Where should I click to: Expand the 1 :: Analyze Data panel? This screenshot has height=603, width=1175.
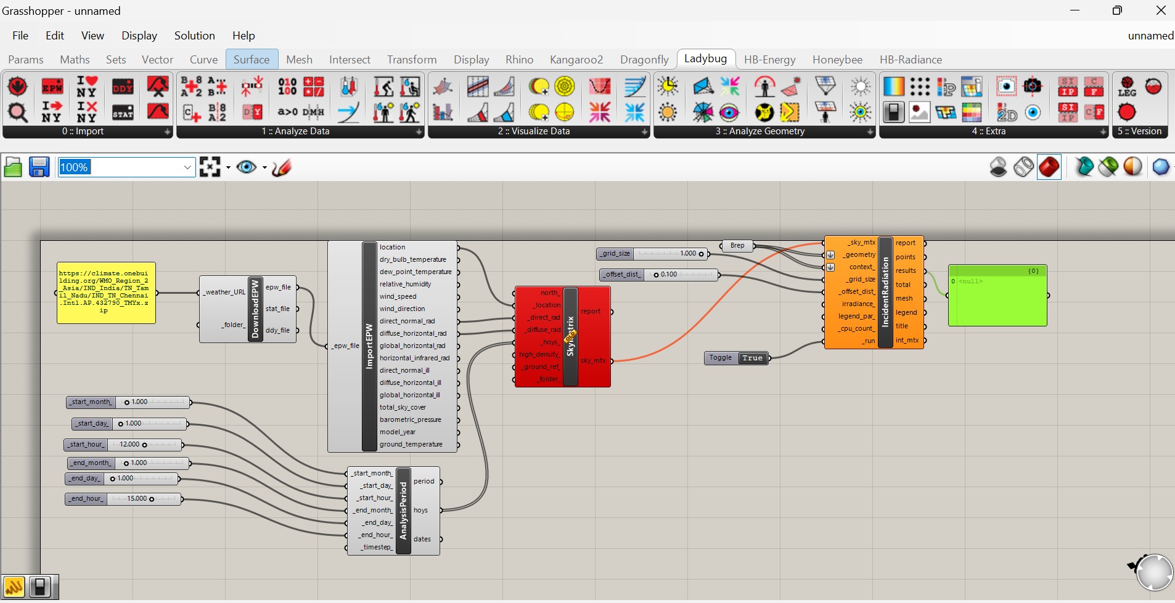coord(419,132)
